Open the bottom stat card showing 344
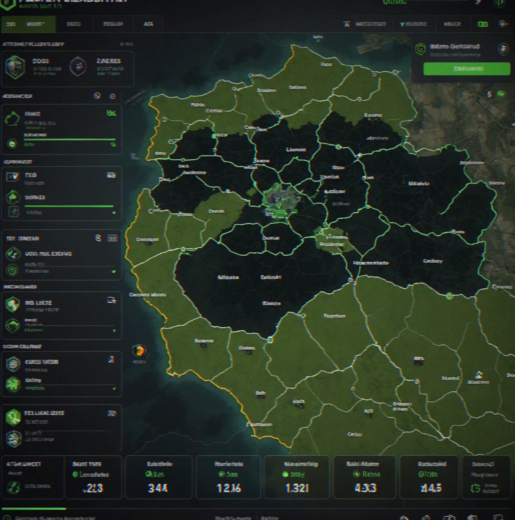 pyautogui.click(x=159, y=477)
